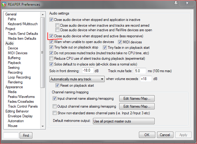Screen dimensions: 197x144
Task: Open the Peaks/Waveforms page
Action: (21, 97)
